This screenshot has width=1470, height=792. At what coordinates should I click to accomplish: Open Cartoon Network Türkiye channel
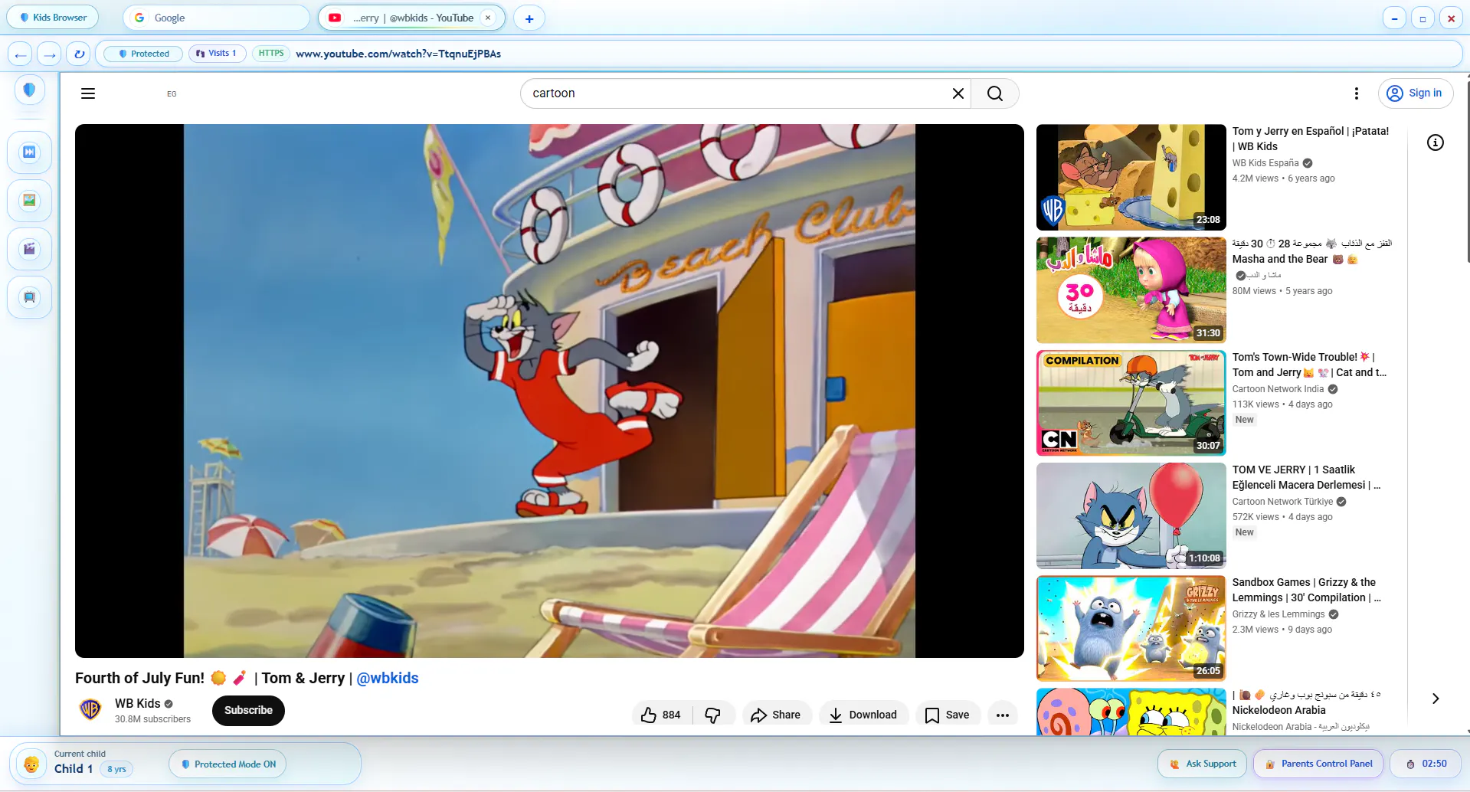point(1282,502)
